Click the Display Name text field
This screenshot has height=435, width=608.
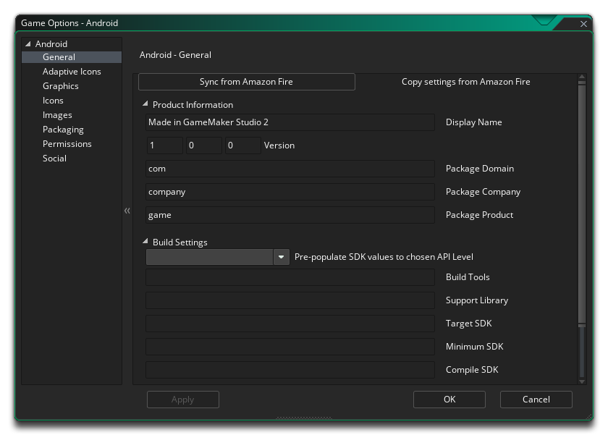[x=290, y=122]
